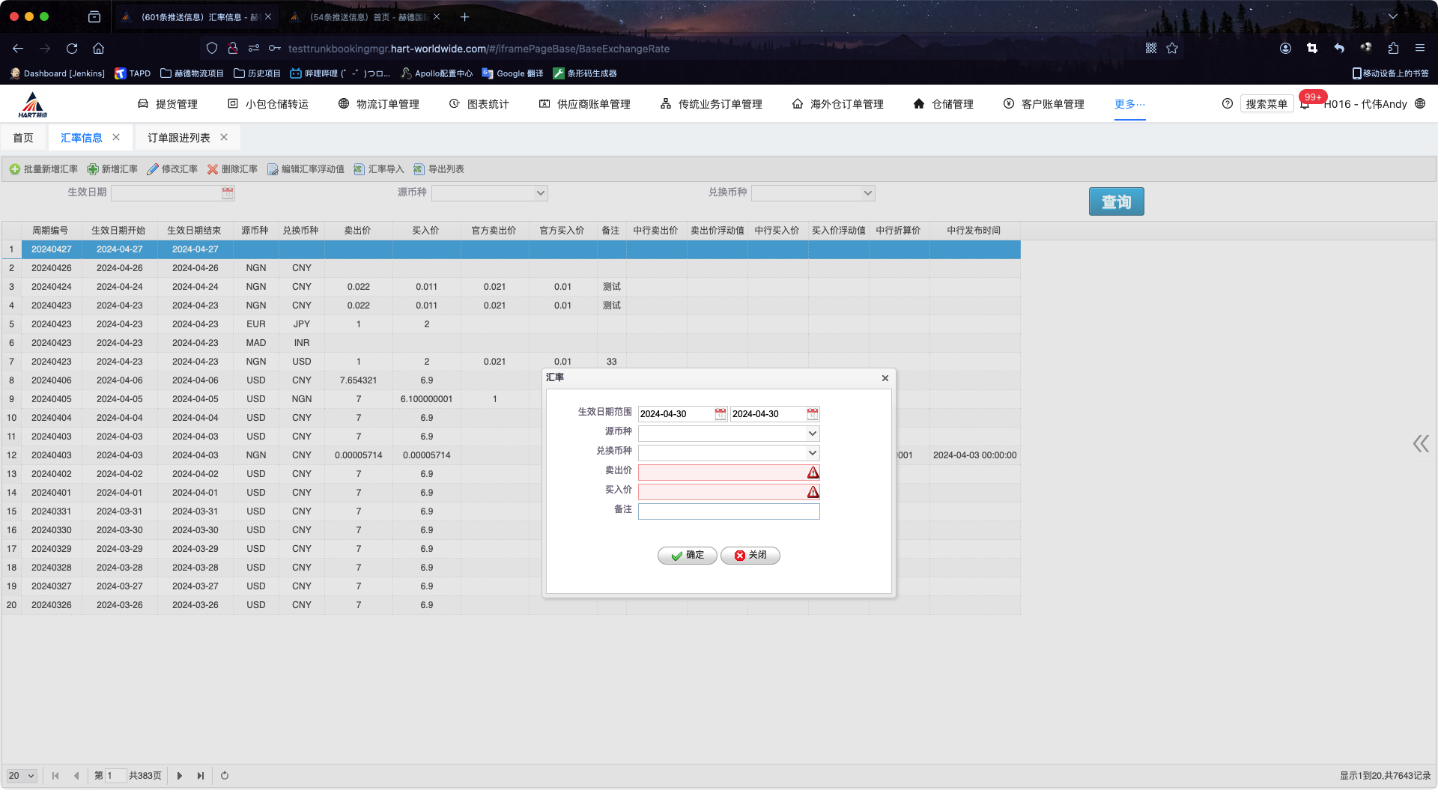
Task: Click the 备注 remarks input field
Action: pyautogui.click(x=728, y=511)
